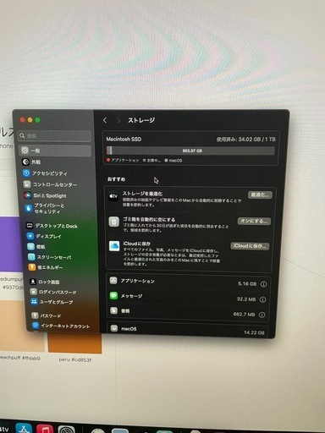Open 省エネルギー settings
The width and height of the screenshot is (325, 433).
tap(46, 267)
